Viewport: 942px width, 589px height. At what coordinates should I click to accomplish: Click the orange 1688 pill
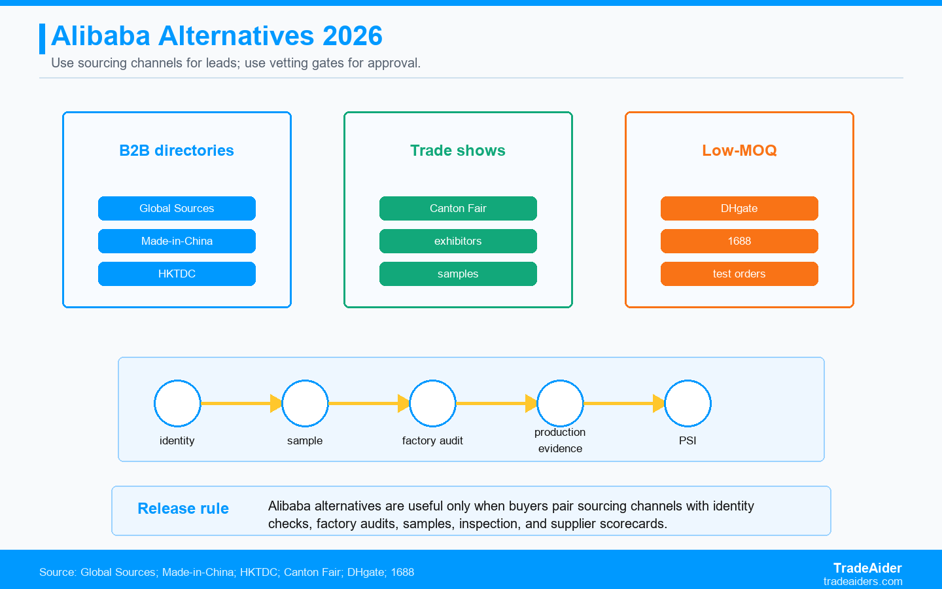click(x=739, y=241)
